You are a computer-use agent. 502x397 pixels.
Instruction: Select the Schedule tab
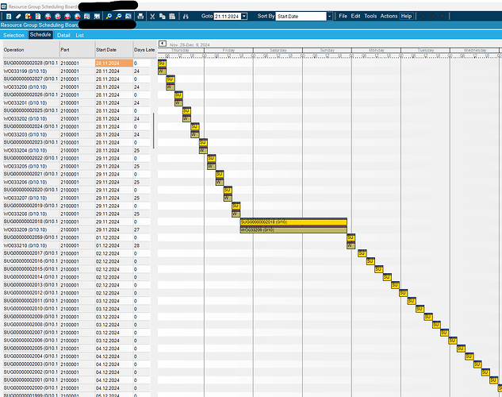[40, 35]
